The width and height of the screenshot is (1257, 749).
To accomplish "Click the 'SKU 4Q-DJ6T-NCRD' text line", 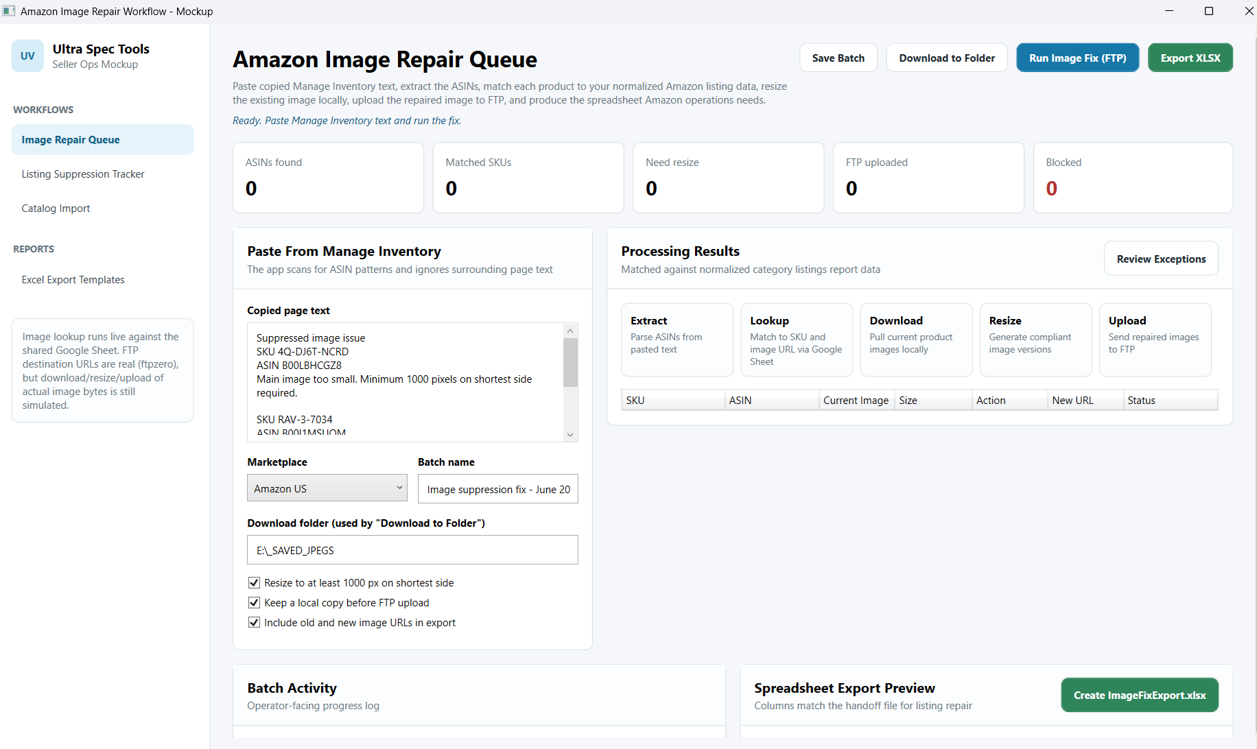I will click(x=303, y=352).
